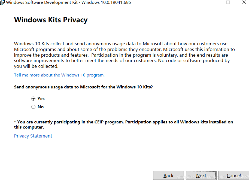This screenshot has width=252, height=182.
Task: Click the paragraph's first line about anonymous usage data
Action: coord(121,44)
